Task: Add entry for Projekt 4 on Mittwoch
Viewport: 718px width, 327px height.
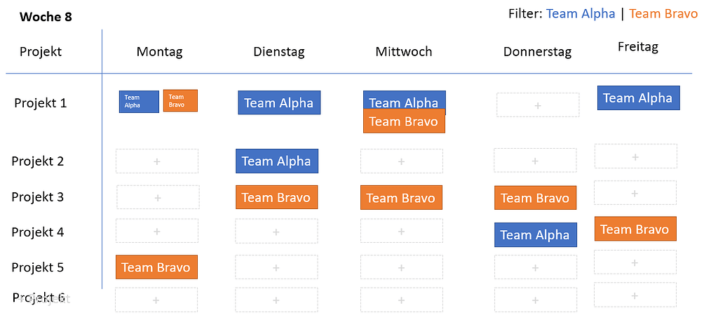Action: [x=402, y=231]
